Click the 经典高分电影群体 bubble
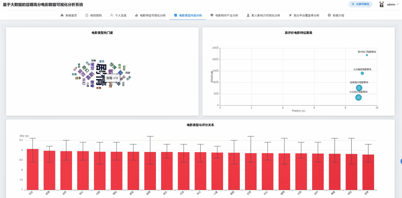Viewport: 402px width, 198px height. click(x=359, y=88)
